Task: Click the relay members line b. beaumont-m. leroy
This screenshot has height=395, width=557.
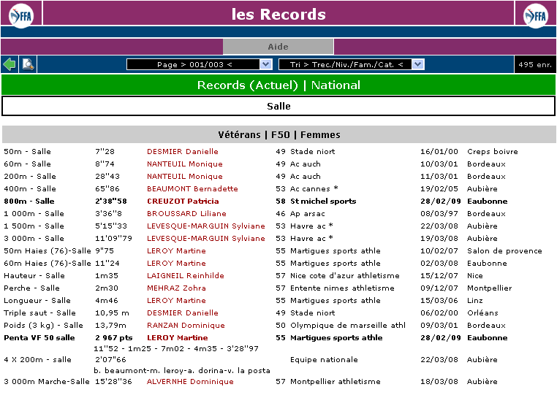Action: coord(182,371)
